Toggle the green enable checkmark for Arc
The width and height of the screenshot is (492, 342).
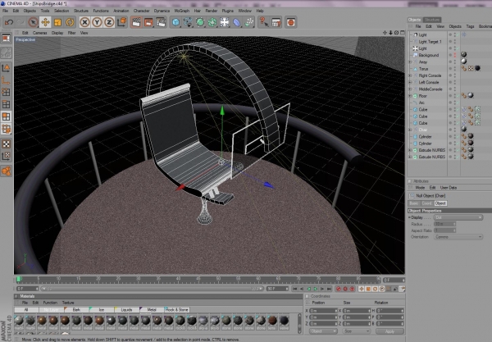coord(458,103)
